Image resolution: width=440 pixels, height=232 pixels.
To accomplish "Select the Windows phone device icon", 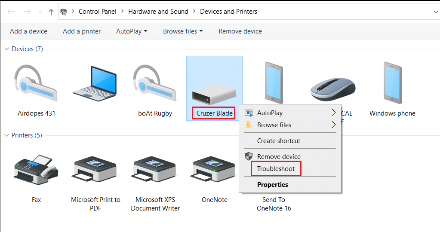I will (x=392, y=83).
